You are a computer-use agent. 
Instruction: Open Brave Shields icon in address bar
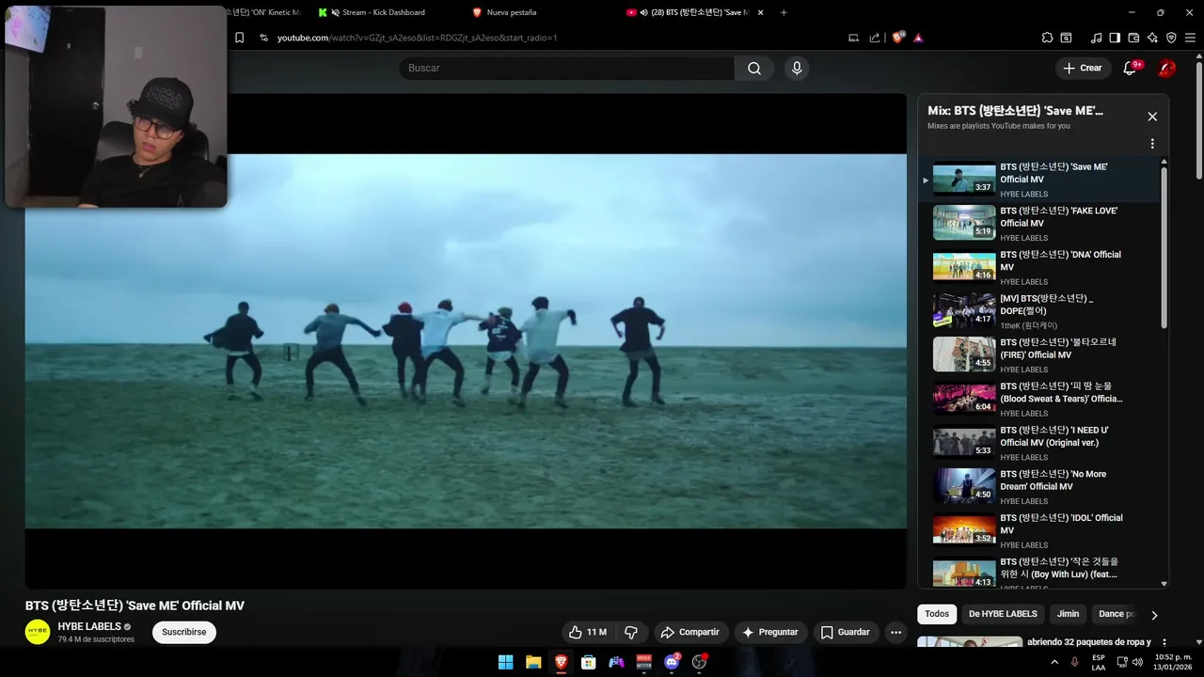coord(897,38)
